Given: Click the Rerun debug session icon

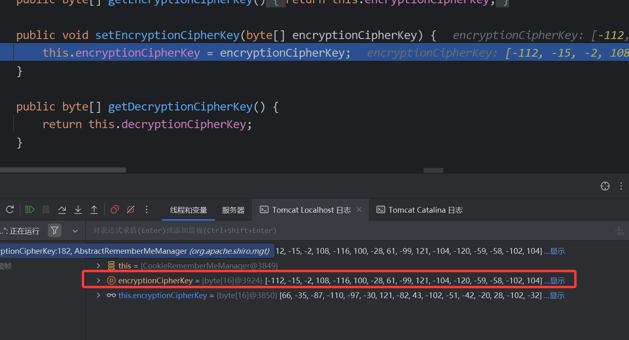Looking at the screenshot, I should click(10, 209).
